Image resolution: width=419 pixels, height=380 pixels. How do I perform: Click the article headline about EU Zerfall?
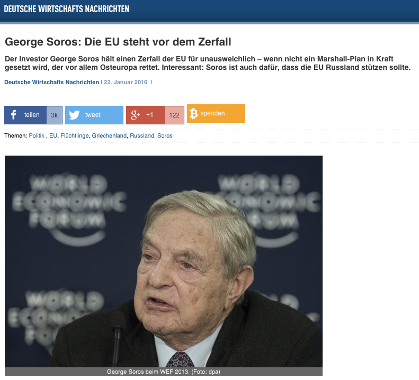118,42
